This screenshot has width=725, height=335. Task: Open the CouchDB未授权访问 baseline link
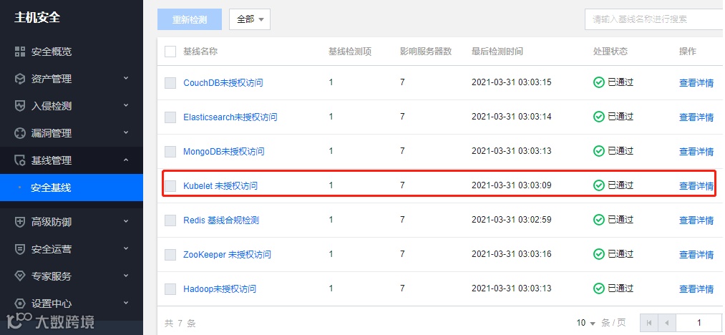(223, 83)
